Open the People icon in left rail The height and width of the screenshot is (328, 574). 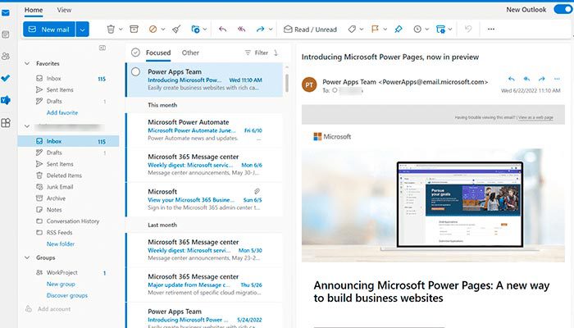[6, 56]
